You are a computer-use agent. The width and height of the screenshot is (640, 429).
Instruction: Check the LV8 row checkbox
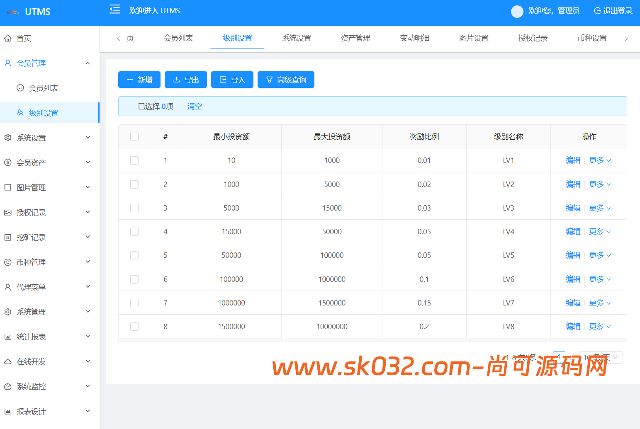coord(134,327)
